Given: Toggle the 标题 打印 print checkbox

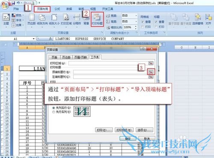Looking at the screenshot, I should click(156, 27).
